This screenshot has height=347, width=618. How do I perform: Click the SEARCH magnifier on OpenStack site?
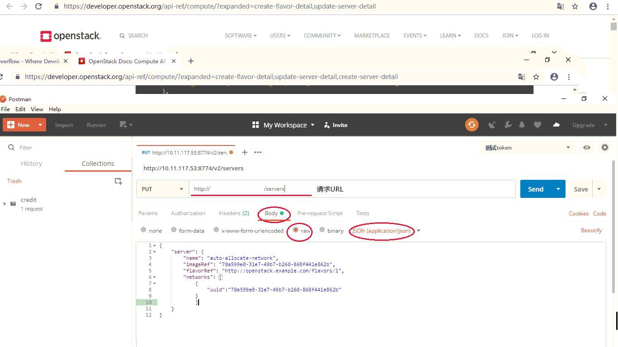[x=122, y=36]
